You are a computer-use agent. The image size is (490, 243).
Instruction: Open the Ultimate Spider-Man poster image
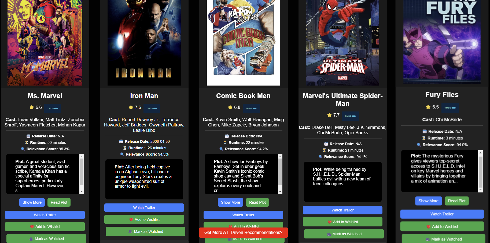(342, 43)
